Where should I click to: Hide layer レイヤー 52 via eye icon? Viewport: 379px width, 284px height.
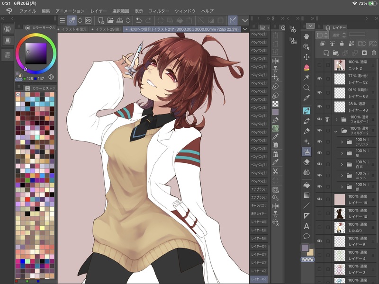tap(319, 79)
